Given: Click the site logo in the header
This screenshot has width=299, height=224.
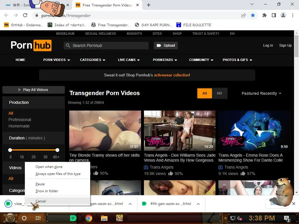Looking at the screenshot, I should point(31,45).
